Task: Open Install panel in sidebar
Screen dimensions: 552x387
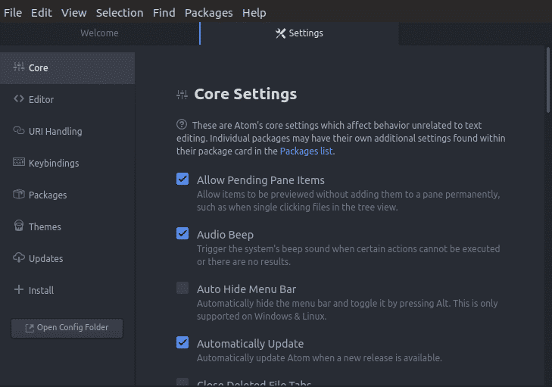Action: pyautogui.click(x=67, y=290)
